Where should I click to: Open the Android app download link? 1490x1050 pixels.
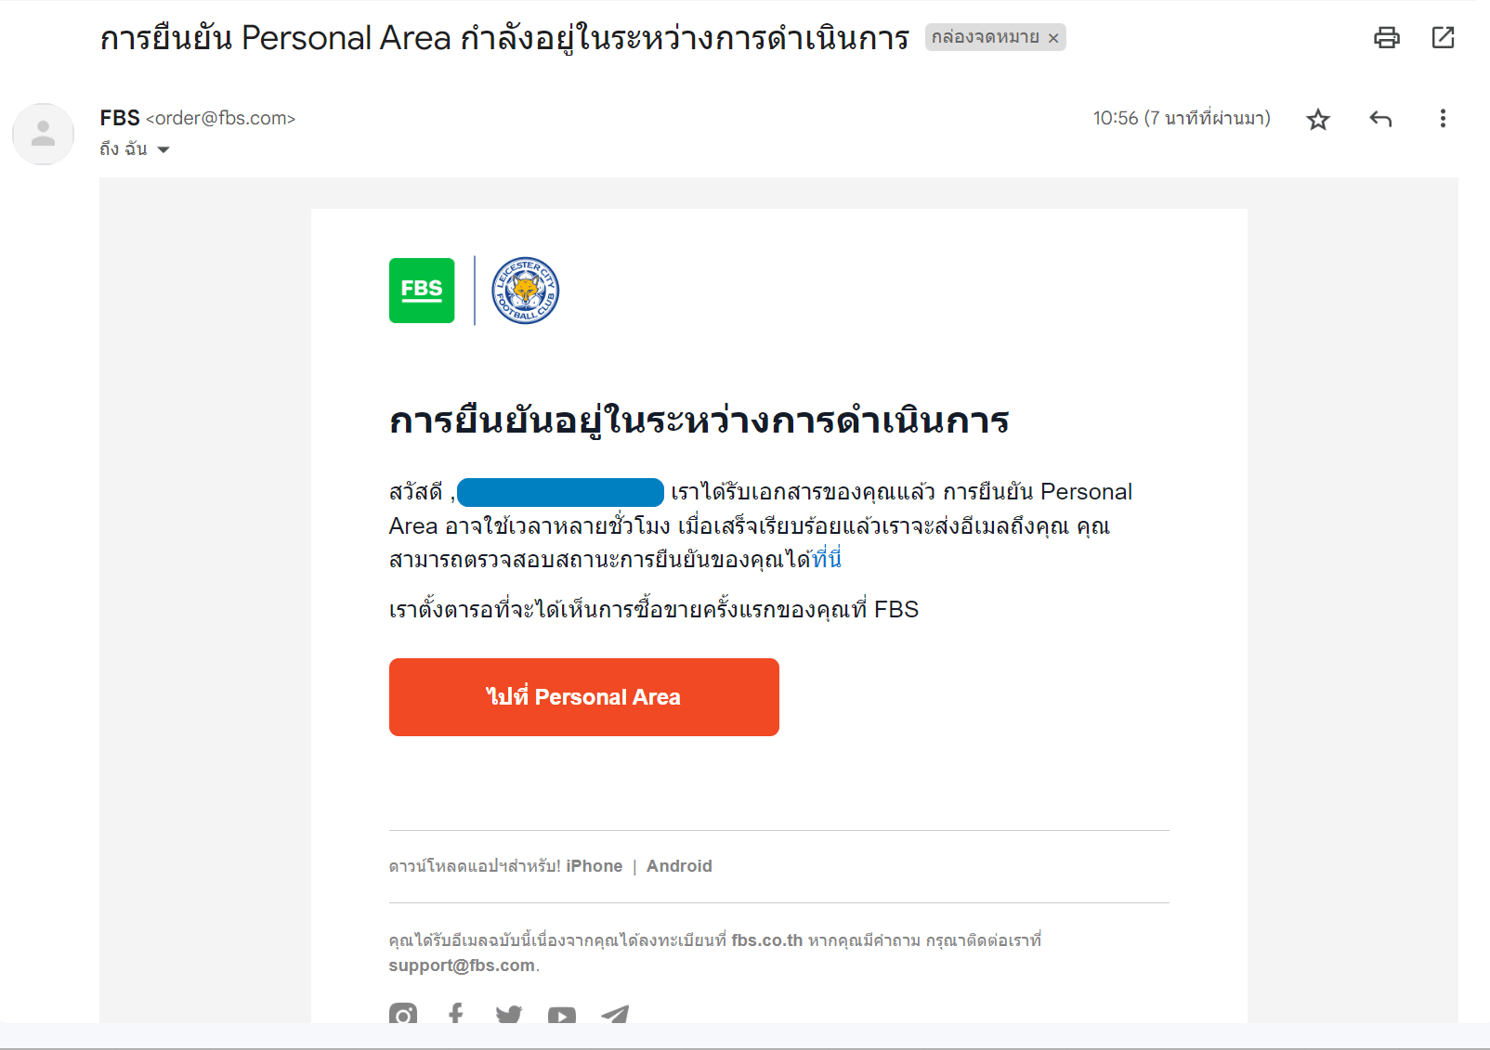(x=679, y=866)
